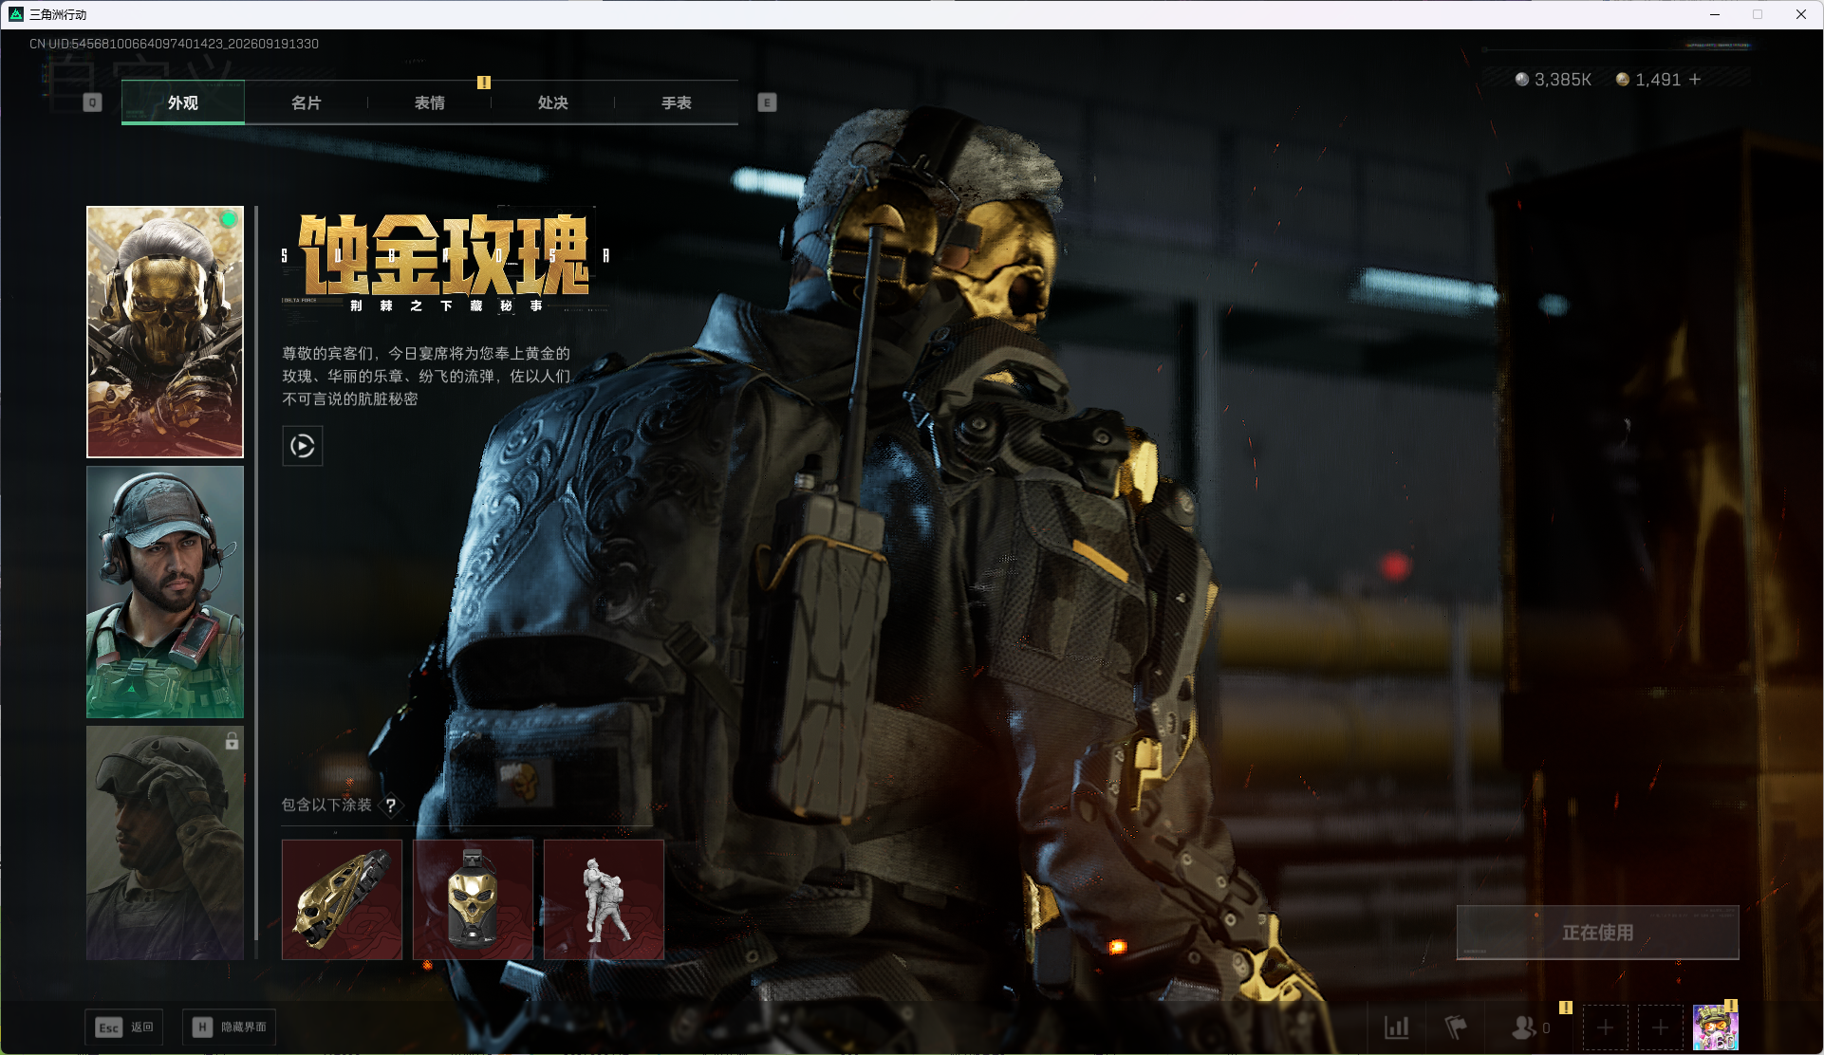Open the friends list icon
Image resolution: width=1824 pixels, height=1055 pixels.
point(1524,1027)
